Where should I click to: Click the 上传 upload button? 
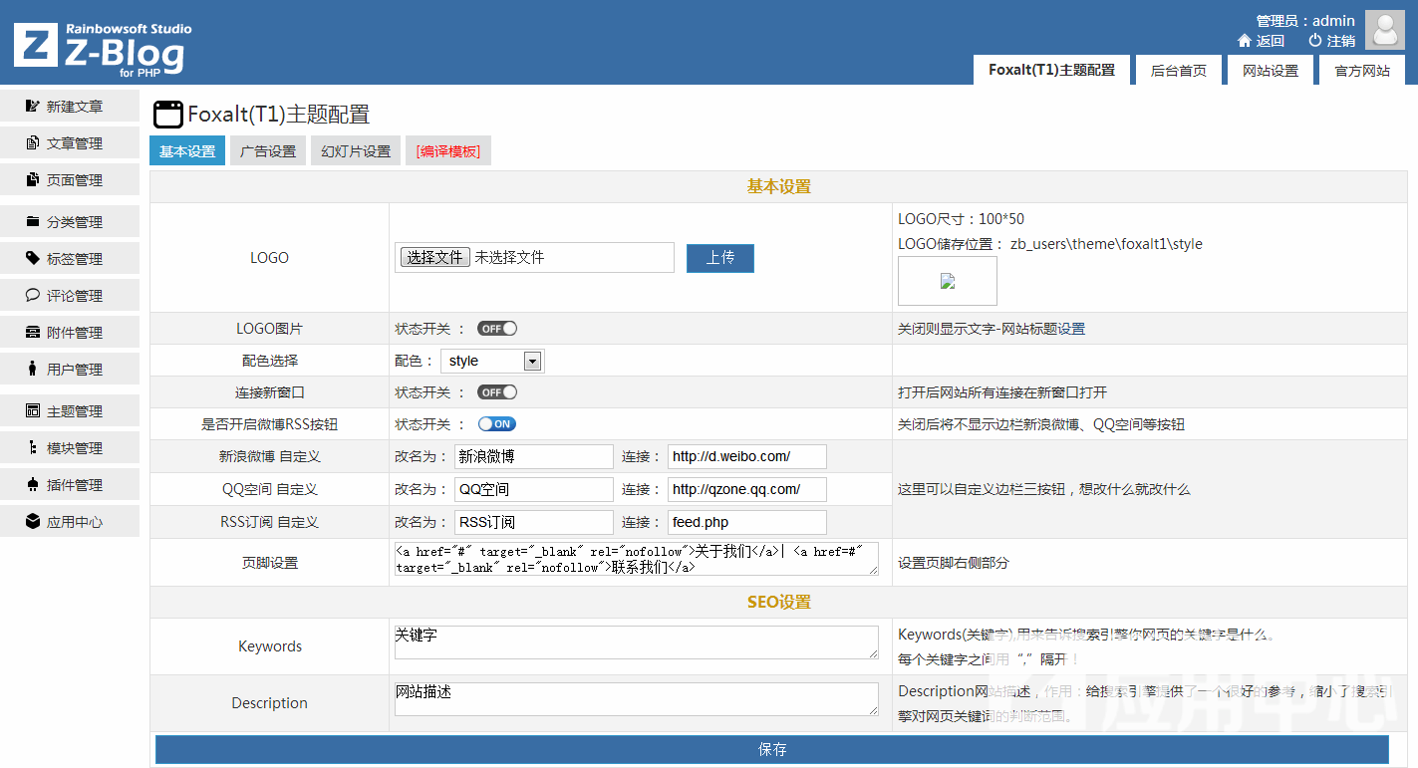coord(720,258)
